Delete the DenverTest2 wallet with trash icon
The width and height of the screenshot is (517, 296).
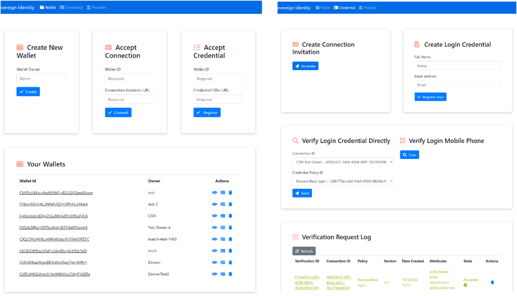pyautogui.click(x=230, y=274)
